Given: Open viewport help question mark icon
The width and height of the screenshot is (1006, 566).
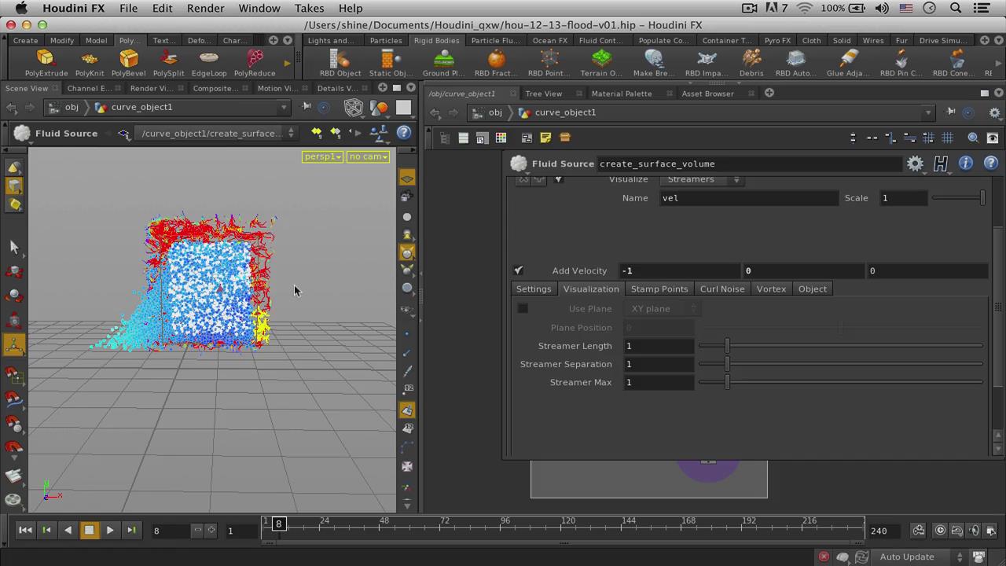Looking at the screenshot, I should [404, 133].
